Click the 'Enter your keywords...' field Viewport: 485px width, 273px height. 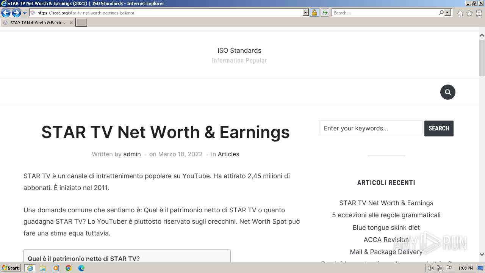pos(371,128)
